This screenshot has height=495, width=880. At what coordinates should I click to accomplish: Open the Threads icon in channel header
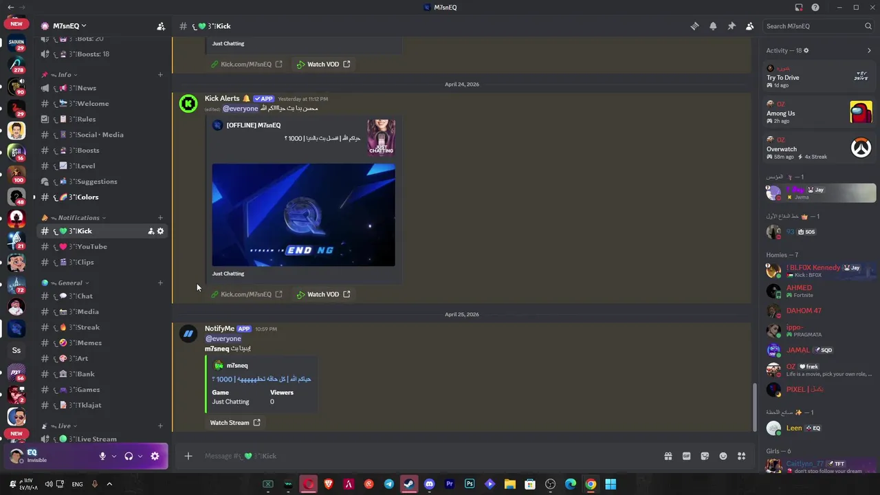coord(694,26)
